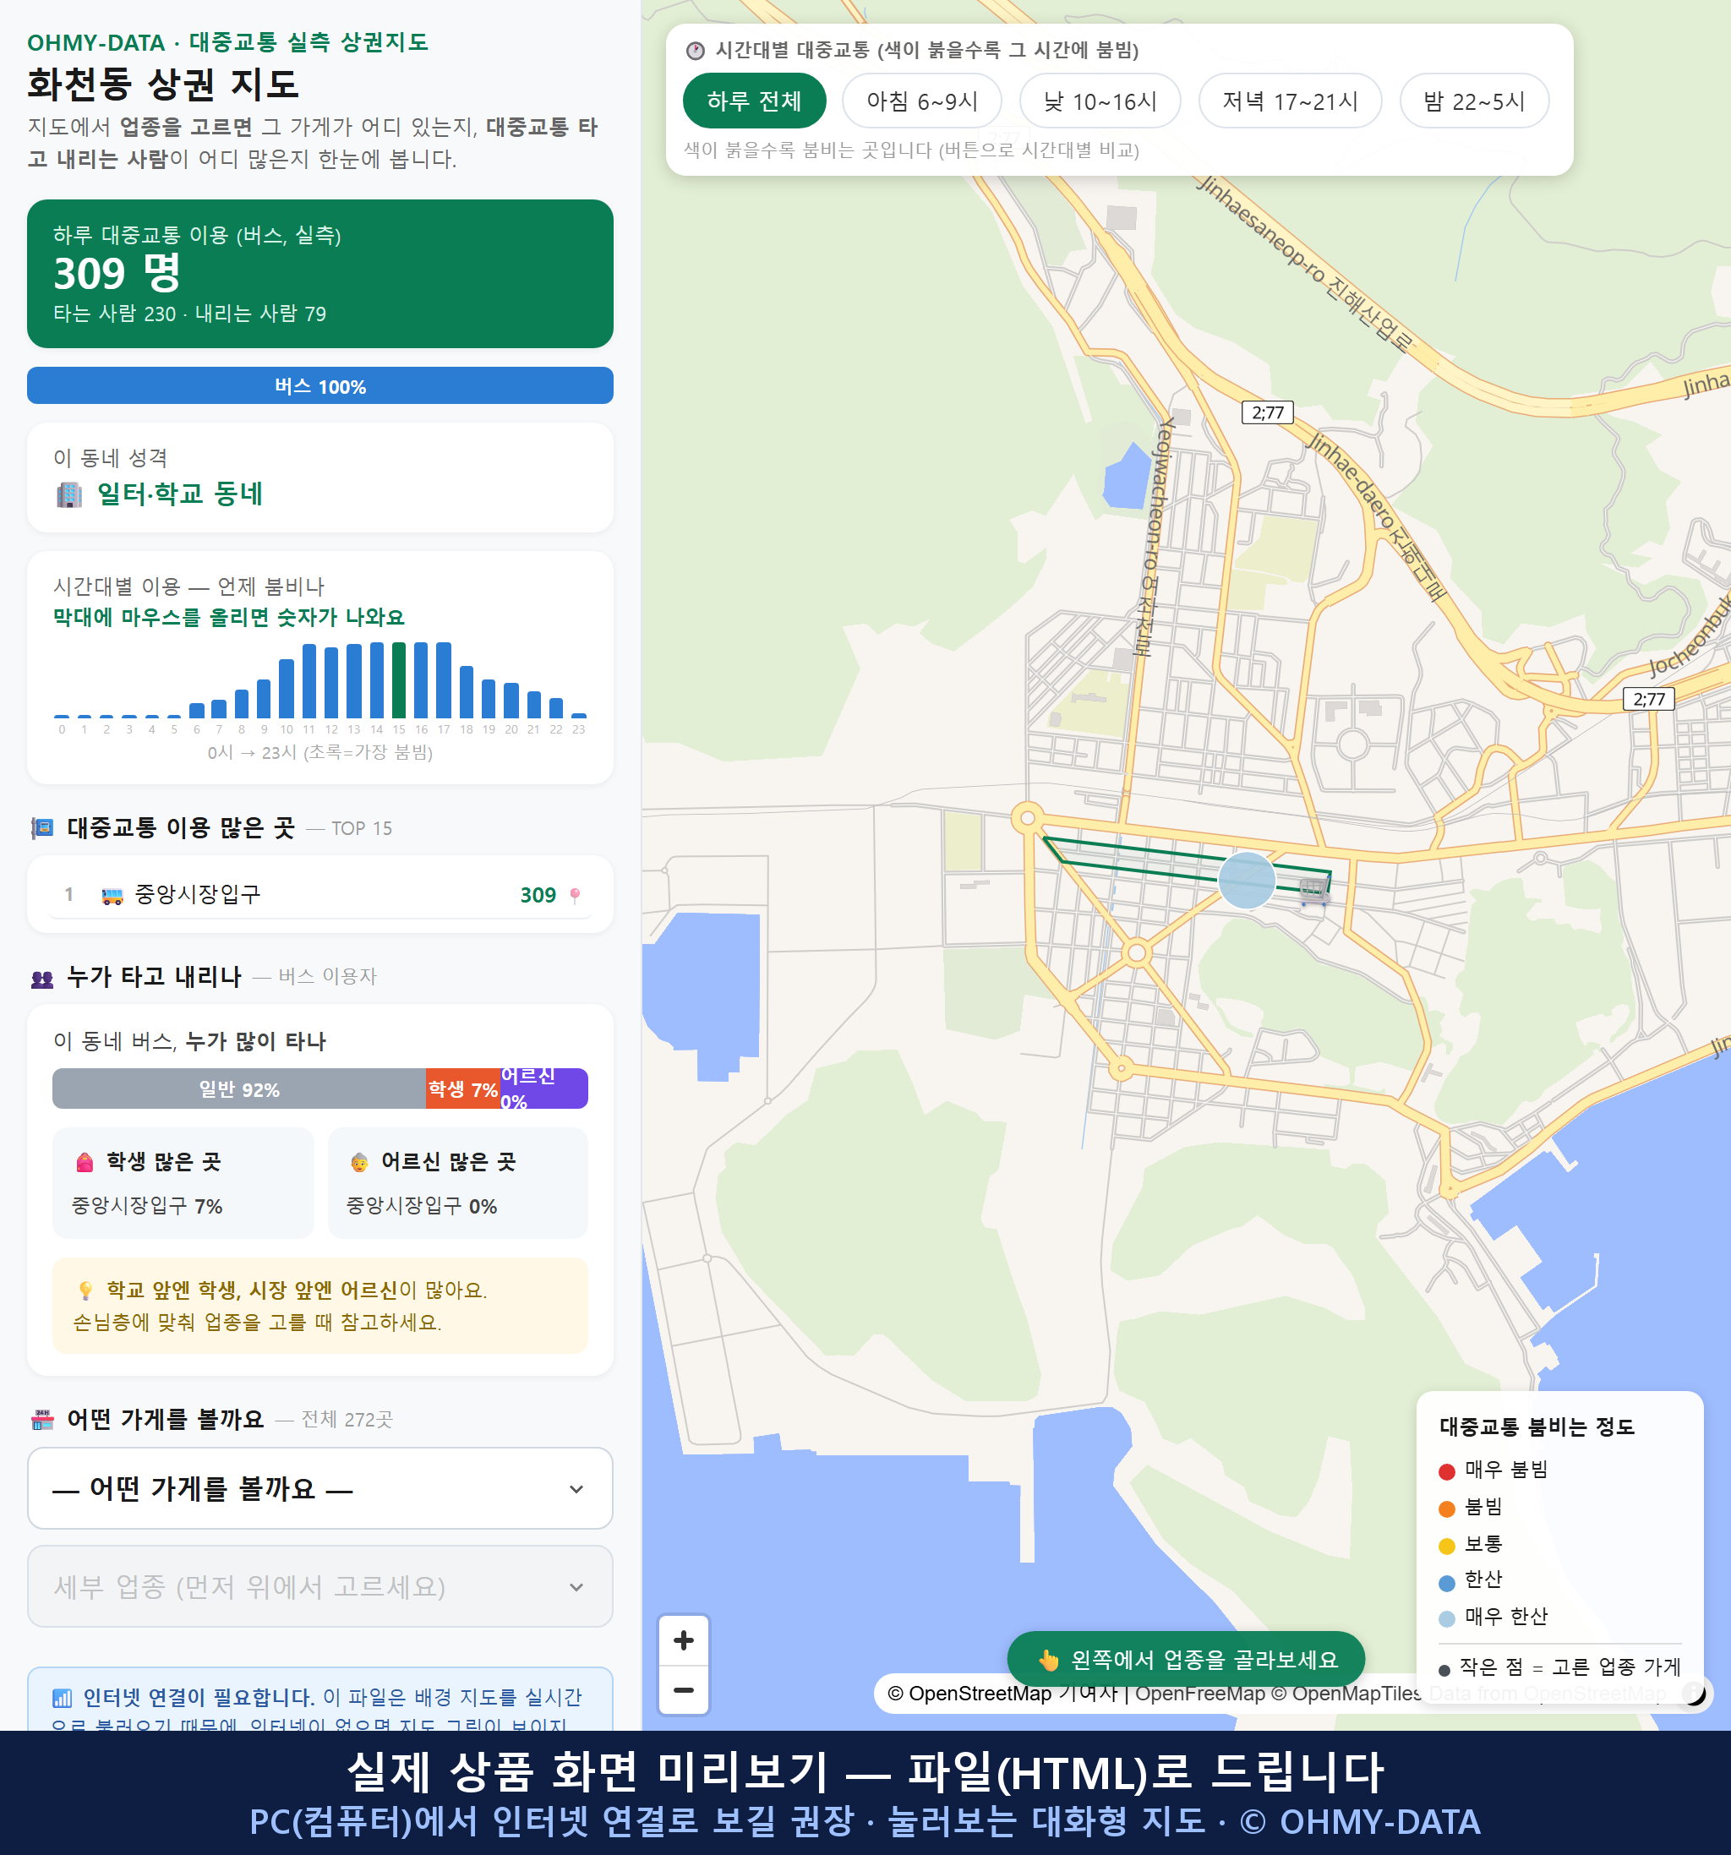Viewport: 1731px width, 1855px height.
Task: Click the 일터·학교 동네 label
Action: (x=179, y=494)
